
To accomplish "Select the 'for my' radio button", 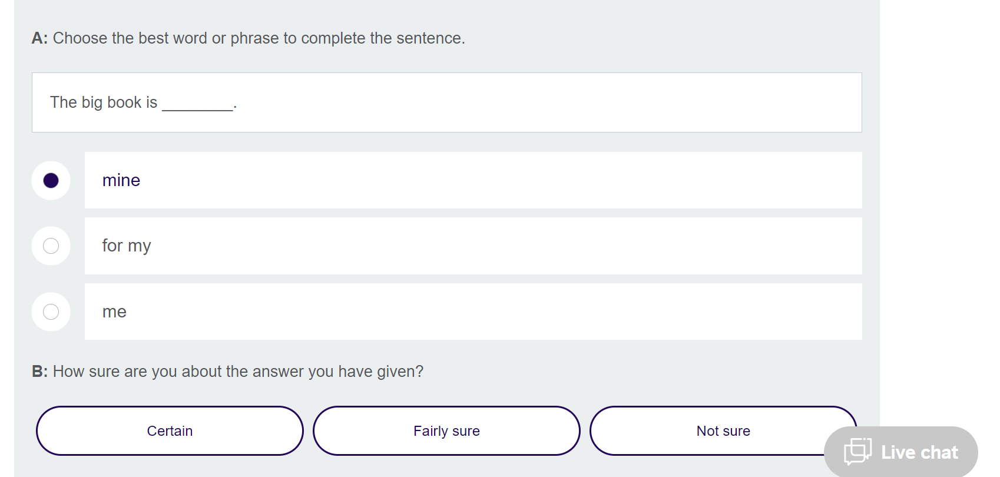I will (51, 246).
